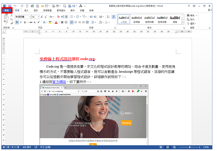Apply the 副標題 subtitle style
This screenshot has width=217, height=151.
[x=137, y=19]
